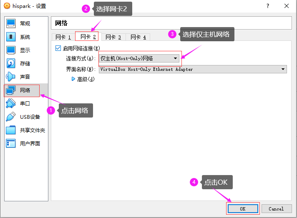The width and height of the screenshot is (297, 218).
Task: Toggle the 启用网络连接 checkbox
Action: [x=58, y=48]
